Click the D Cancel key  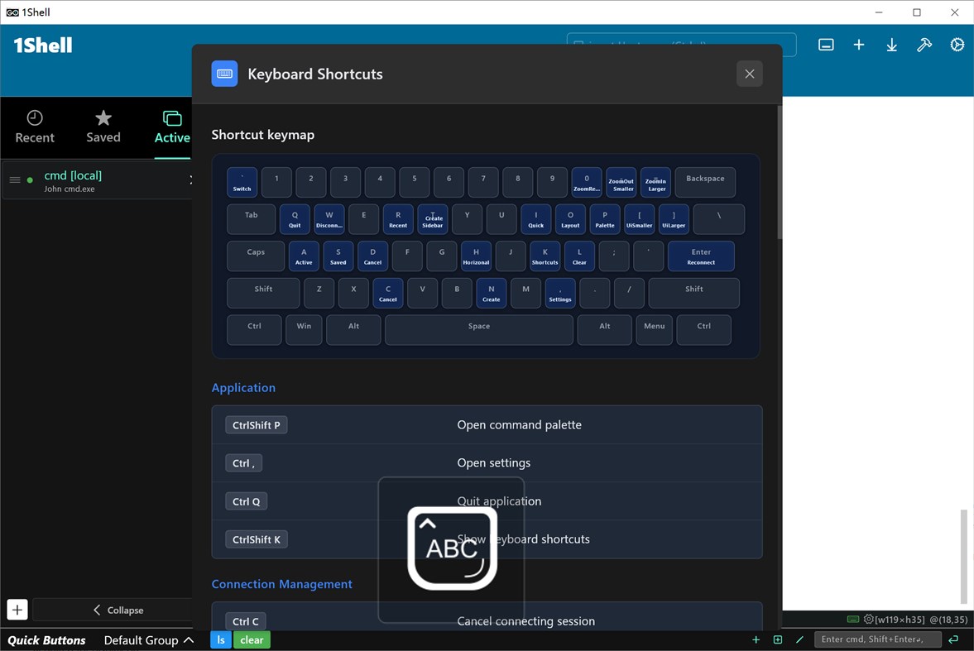click(x=372, y=256)
